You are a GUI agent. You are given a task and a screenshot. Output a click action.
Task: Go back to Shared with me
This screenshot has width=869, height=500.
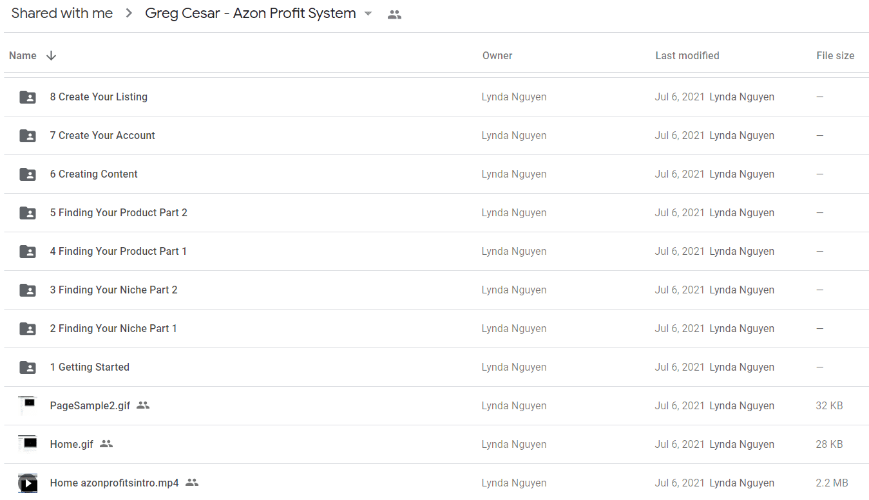[x=62, y=14]
